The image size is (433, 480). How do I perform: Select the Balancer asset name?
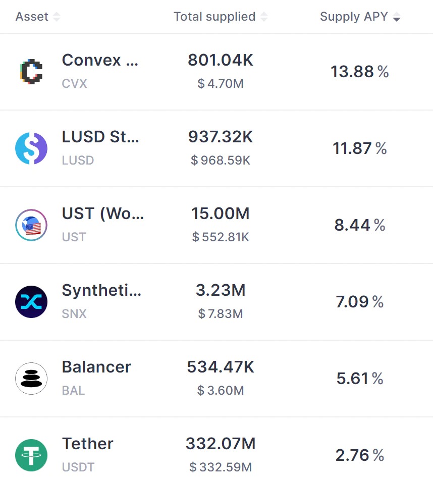(x=96, y=367)
